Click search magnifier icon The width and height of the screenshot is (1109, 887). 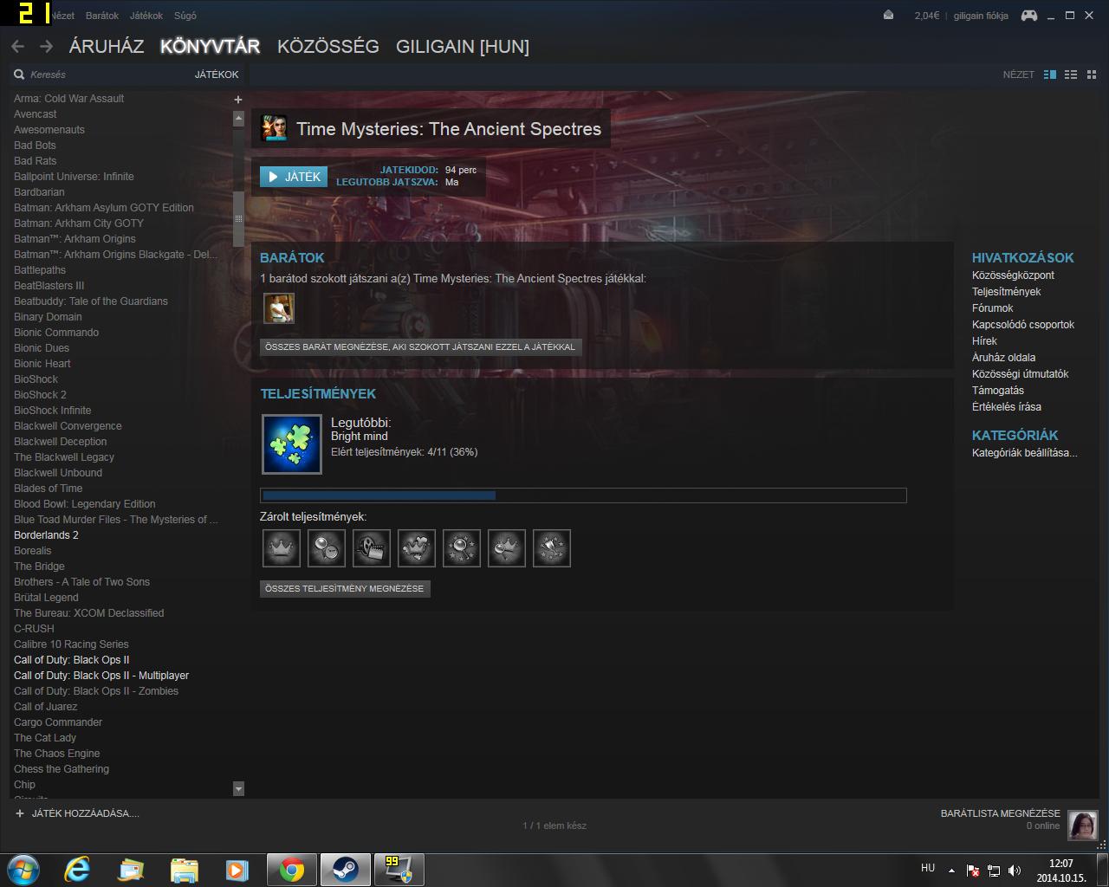click(x=19, y=74)
